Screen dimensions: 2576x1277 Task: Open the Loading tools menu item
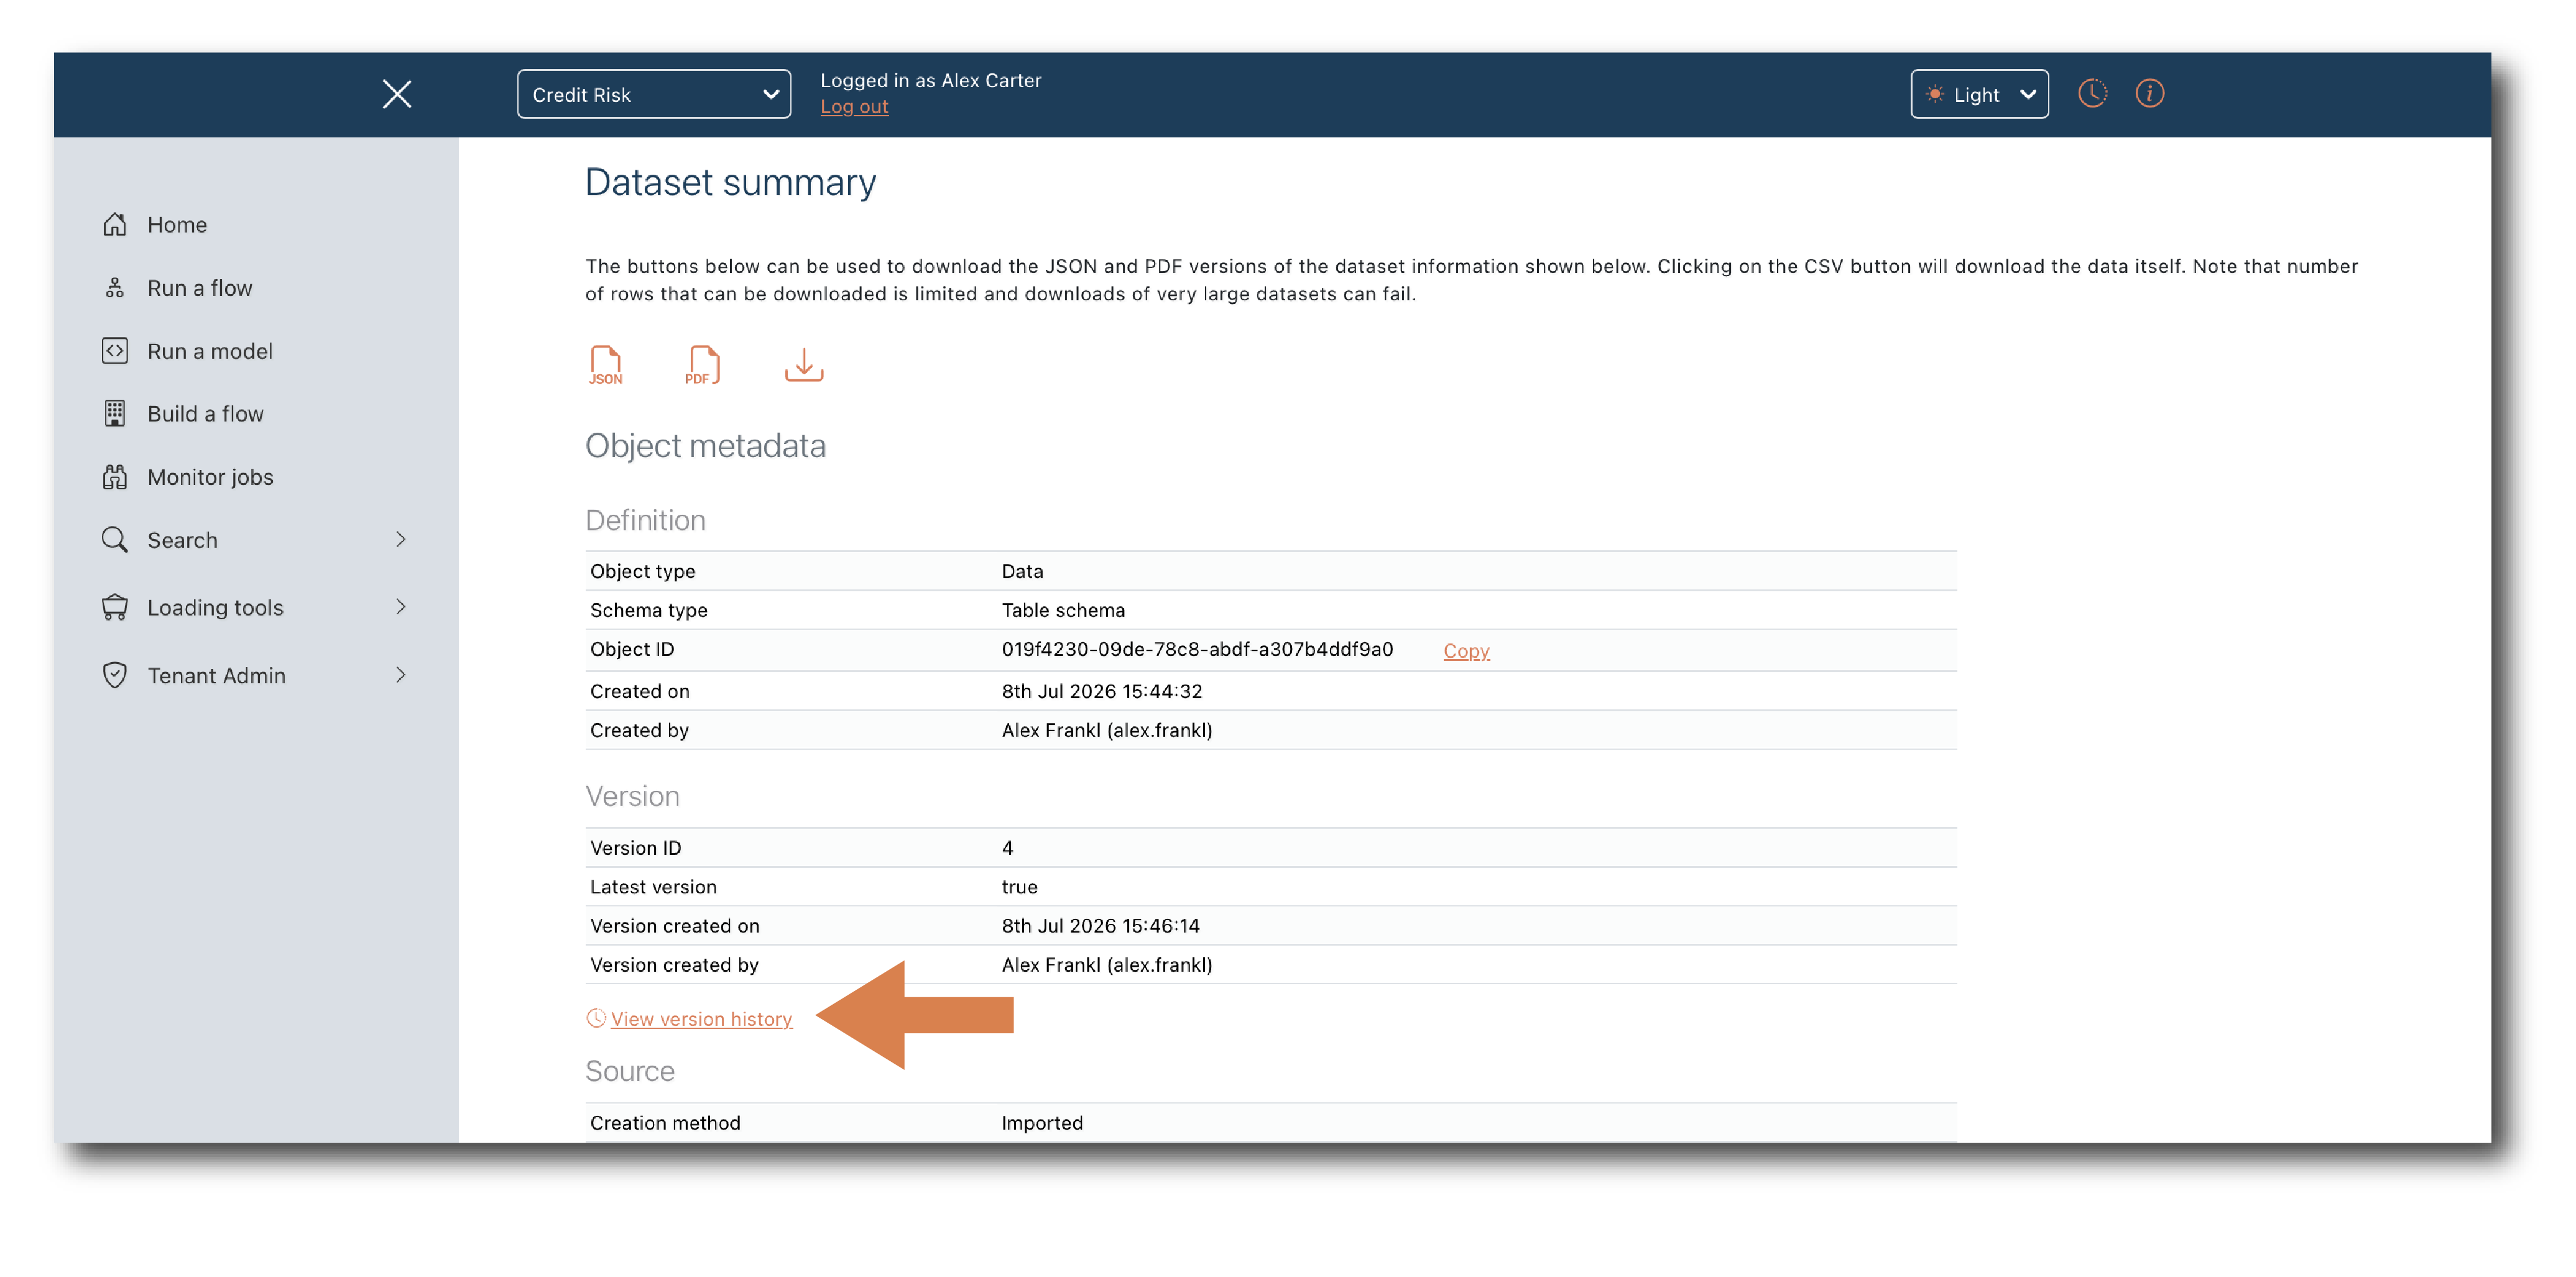[x=215, y=607]
